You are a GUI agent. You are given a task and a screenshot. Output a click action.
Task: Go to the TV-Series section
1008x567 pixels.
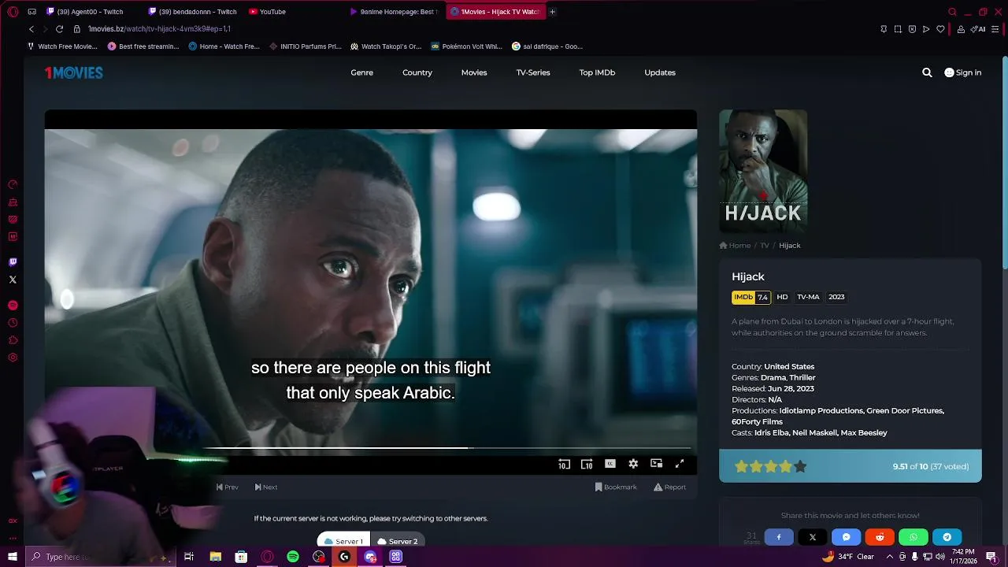[533, 72]
